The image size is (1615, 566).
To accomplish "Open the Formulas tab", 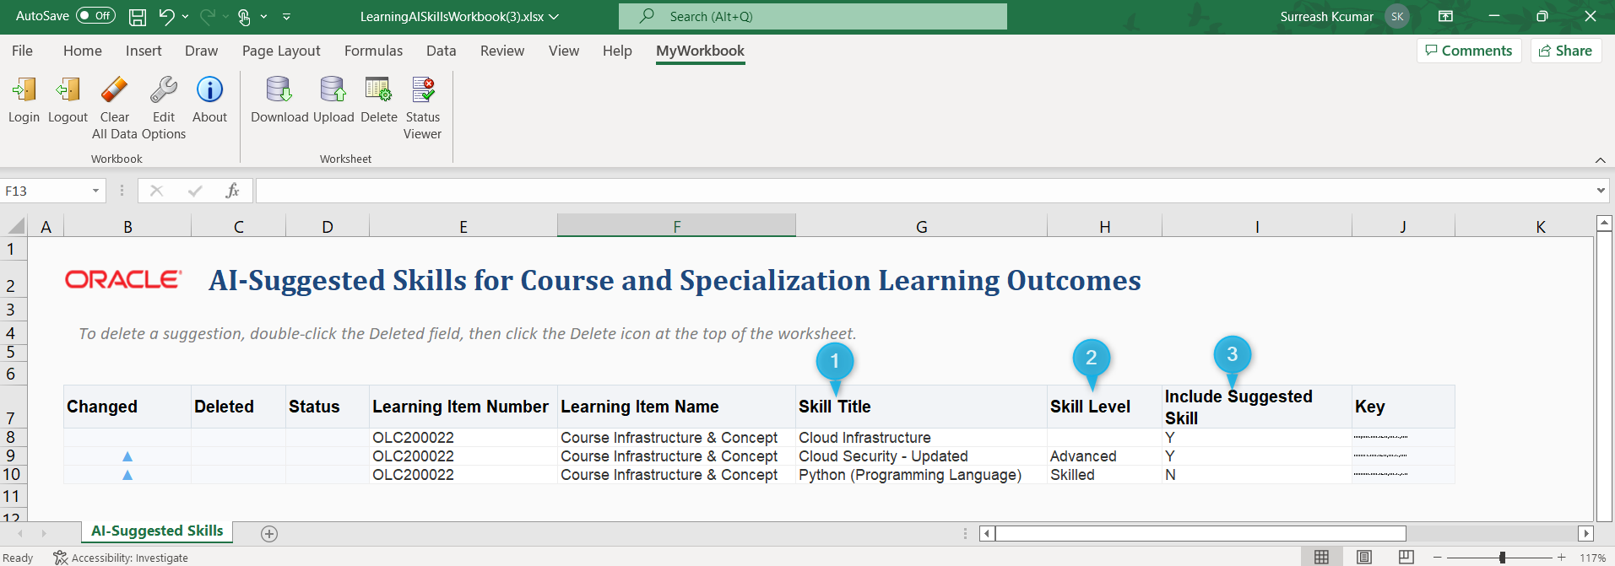I will point(373,51).
